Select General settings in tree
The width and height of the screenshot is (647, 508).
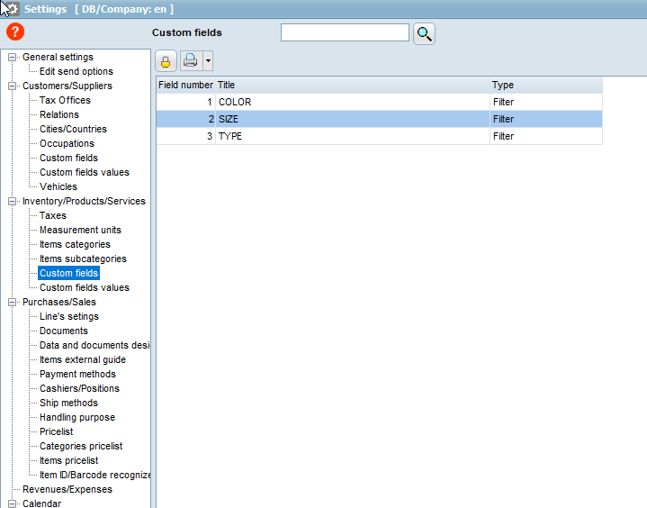click(x=58, y=57)
